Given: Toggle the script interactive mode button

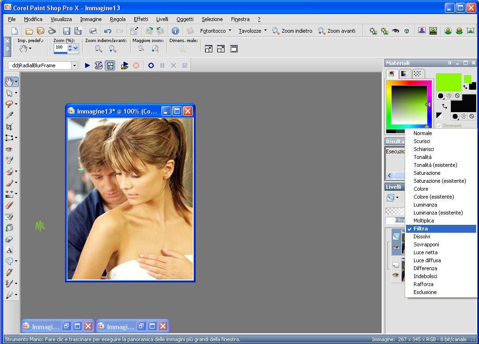Looking at the screenshot, I should pos(110,65).
